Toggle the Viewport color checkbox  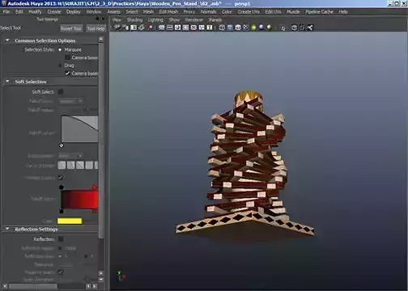[61, 177]
